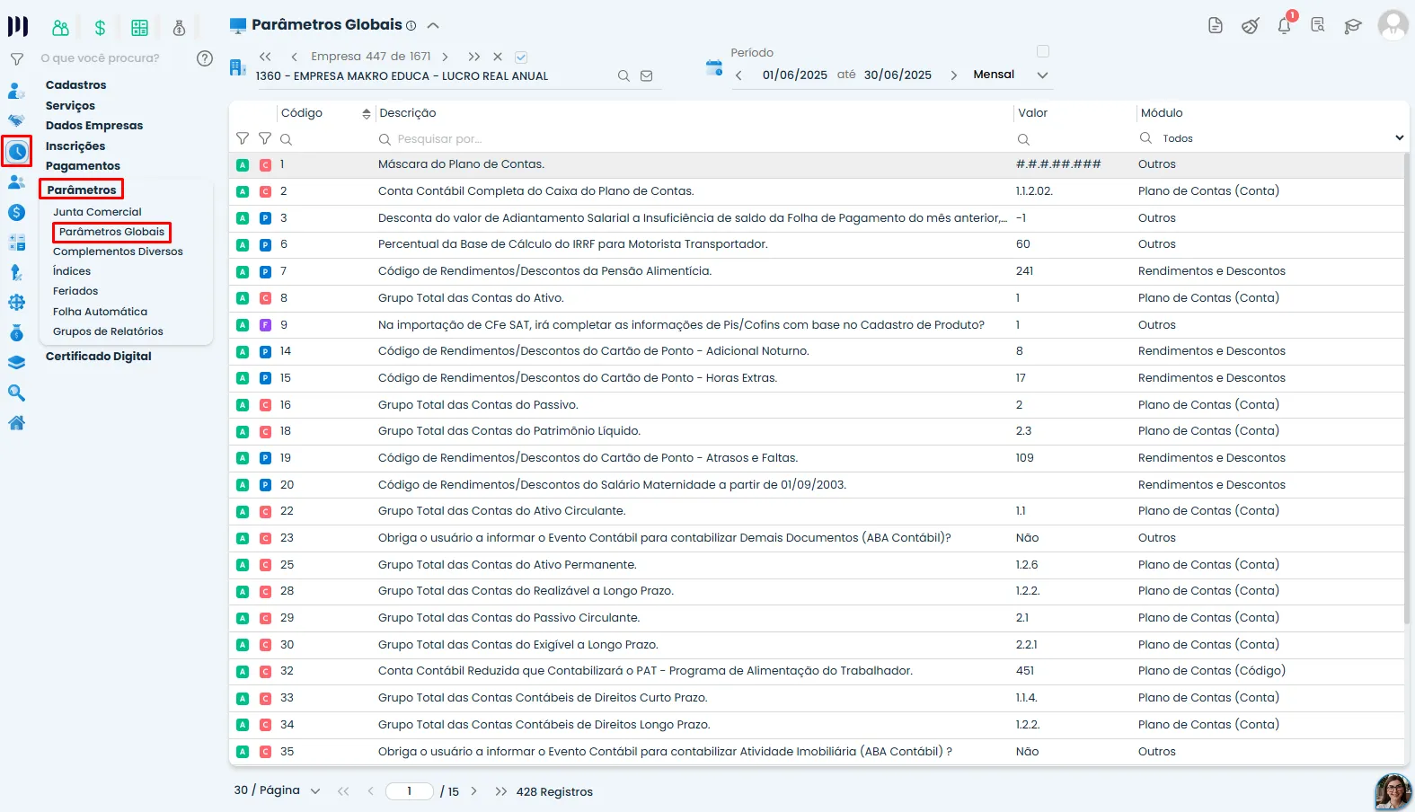The height and width of the screenshot is (812, 1415).
Task: Click the help question mark icon
Action: [205, 58]
